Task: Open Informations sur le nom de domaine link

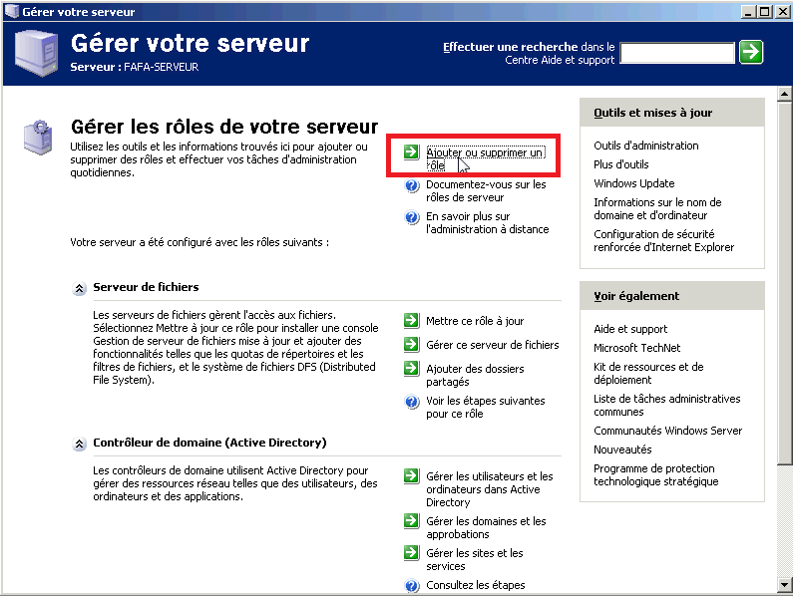Action: [657, 208]
